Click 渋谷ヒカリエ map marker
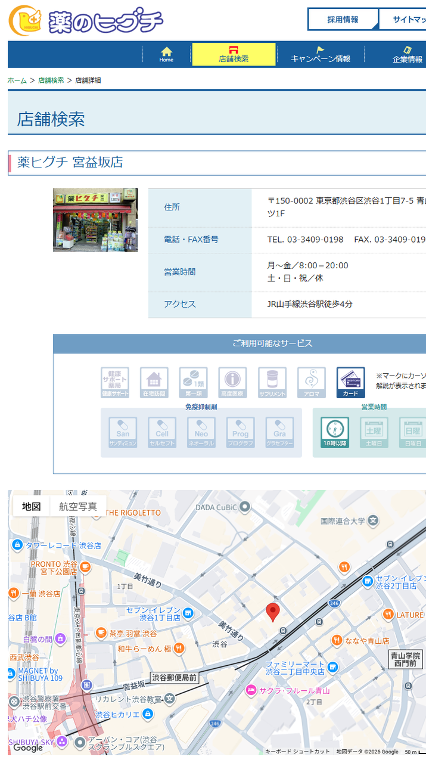Screen dimensions: 426x763 pyautogui.click(x=148, y=714)
